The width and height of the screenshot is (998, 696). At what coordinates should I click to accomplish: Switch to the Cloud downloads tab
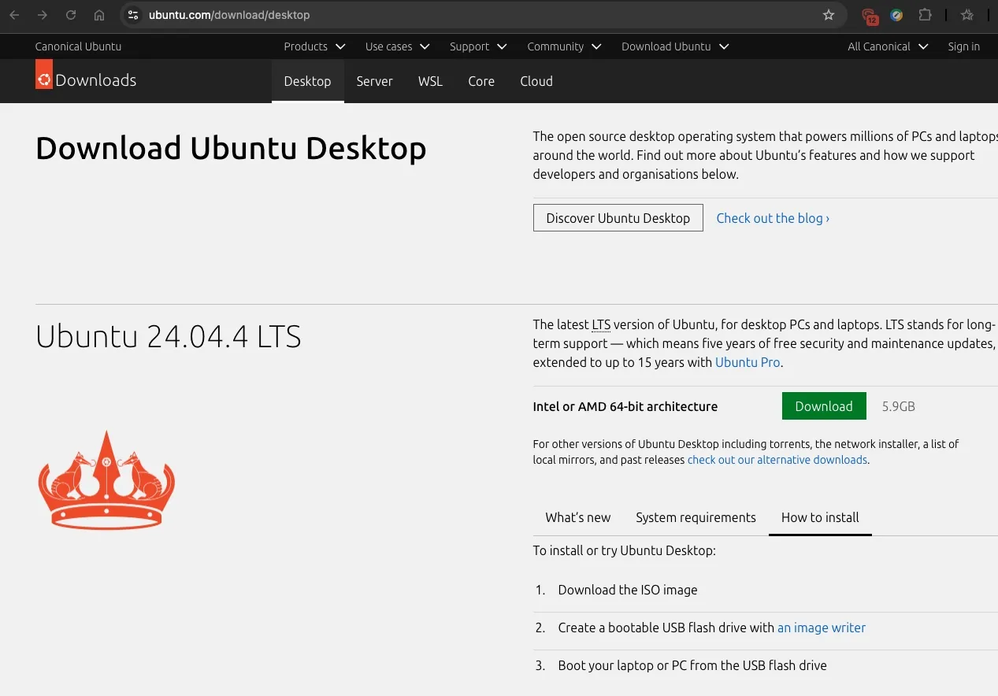536,81
